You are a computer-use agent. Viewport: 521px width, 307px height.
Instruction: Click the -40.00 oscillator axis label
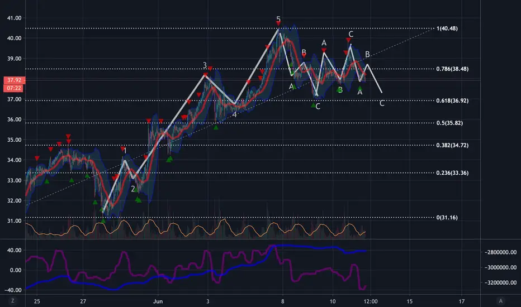click(x=13, y=290)
